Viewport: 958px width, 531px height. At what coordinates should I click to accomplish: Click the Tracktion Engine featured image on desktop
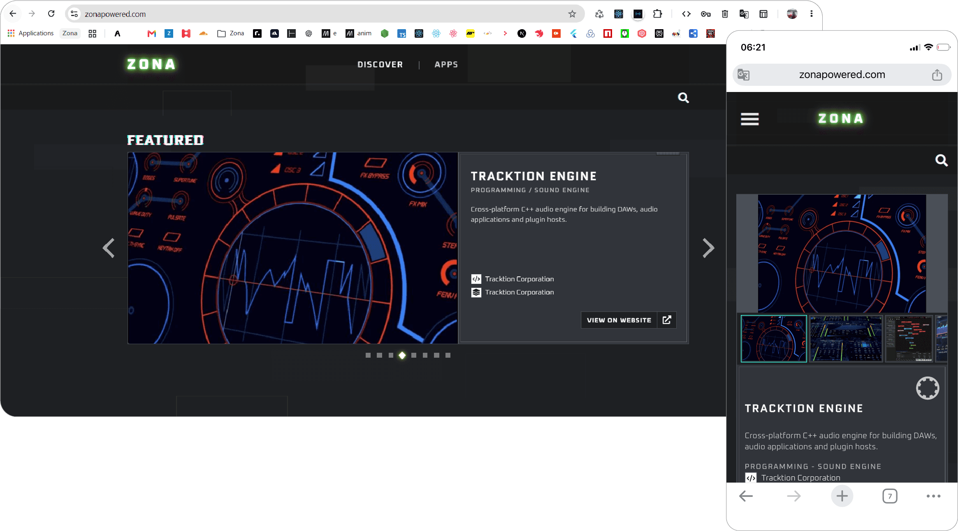[293, 248]
